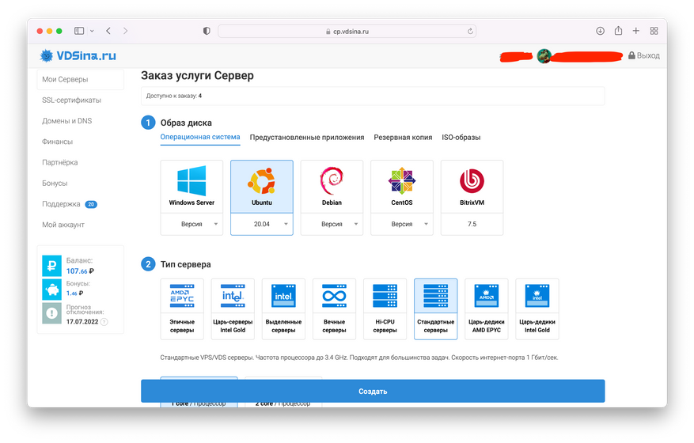Click the VDSina.ru logo

[x=78, y=55]
